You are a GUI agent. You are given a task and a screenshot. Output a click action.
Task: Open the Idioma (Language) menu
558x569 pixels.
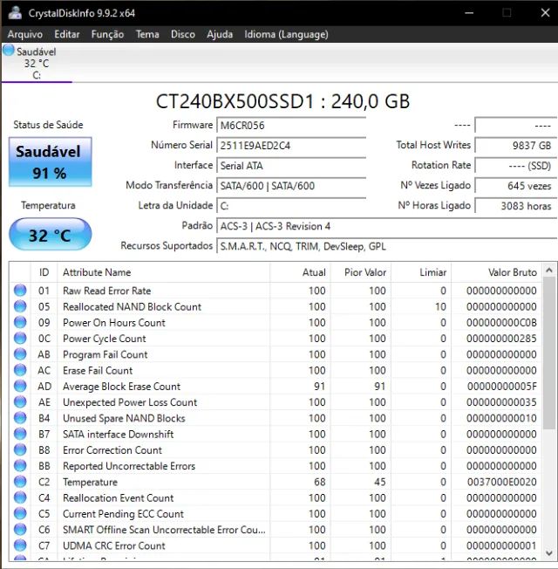[x=286, y=35]
